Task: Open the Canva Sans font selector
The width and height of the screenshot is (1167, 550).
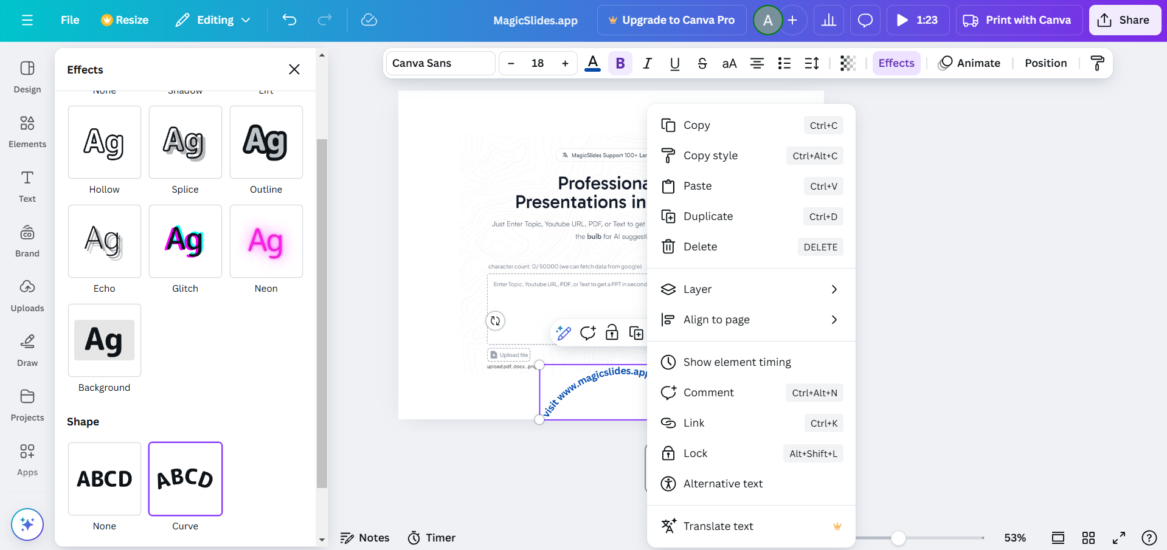Action: (441, 63)
